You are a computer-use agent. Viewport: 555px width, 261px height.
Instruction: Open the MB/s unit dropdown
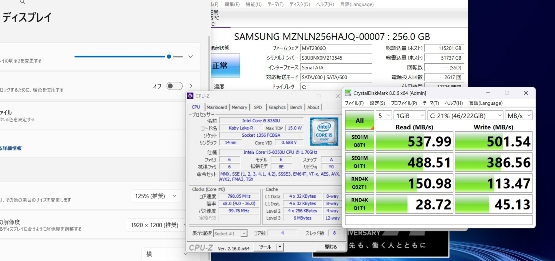[519, 115]
